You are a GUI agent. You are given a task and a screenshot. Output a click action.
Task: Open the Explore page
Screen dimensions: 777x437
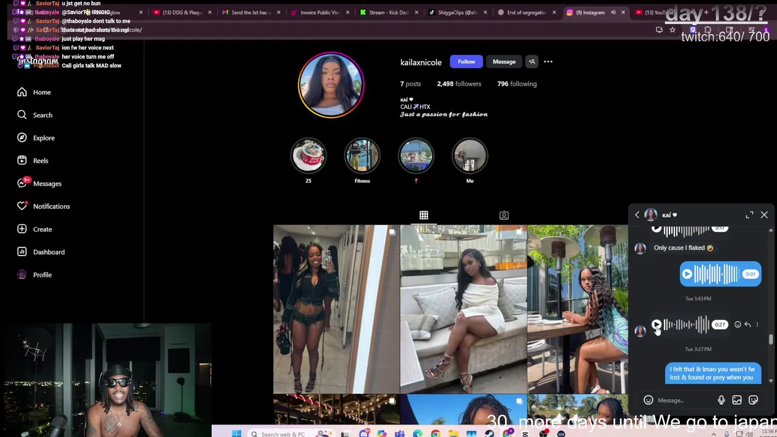click(x=36, y=138)
